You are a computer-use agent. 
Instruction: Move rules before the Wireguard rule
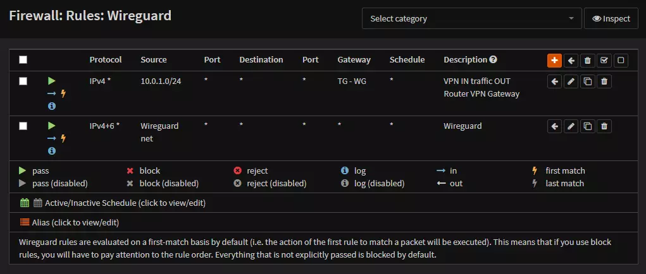point(554,126)
